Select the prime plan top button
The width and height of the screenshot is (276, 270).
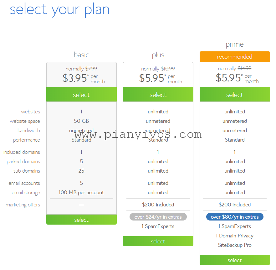pos(235,95)
